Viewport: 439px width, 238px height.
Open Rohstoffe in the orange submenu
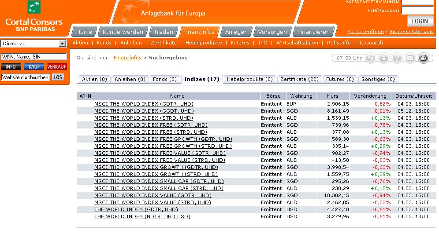coord(339,43)
